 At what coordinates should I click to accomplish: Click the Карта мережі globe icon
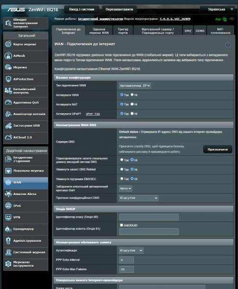8,44
